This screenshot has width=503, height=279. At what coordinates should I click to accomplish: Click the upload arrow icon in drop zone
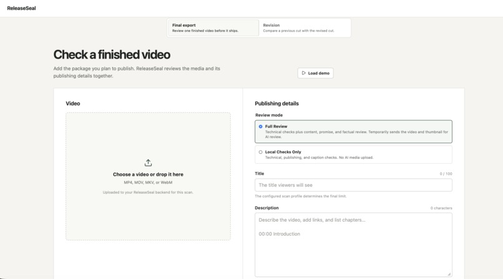(x=148, y=163)
